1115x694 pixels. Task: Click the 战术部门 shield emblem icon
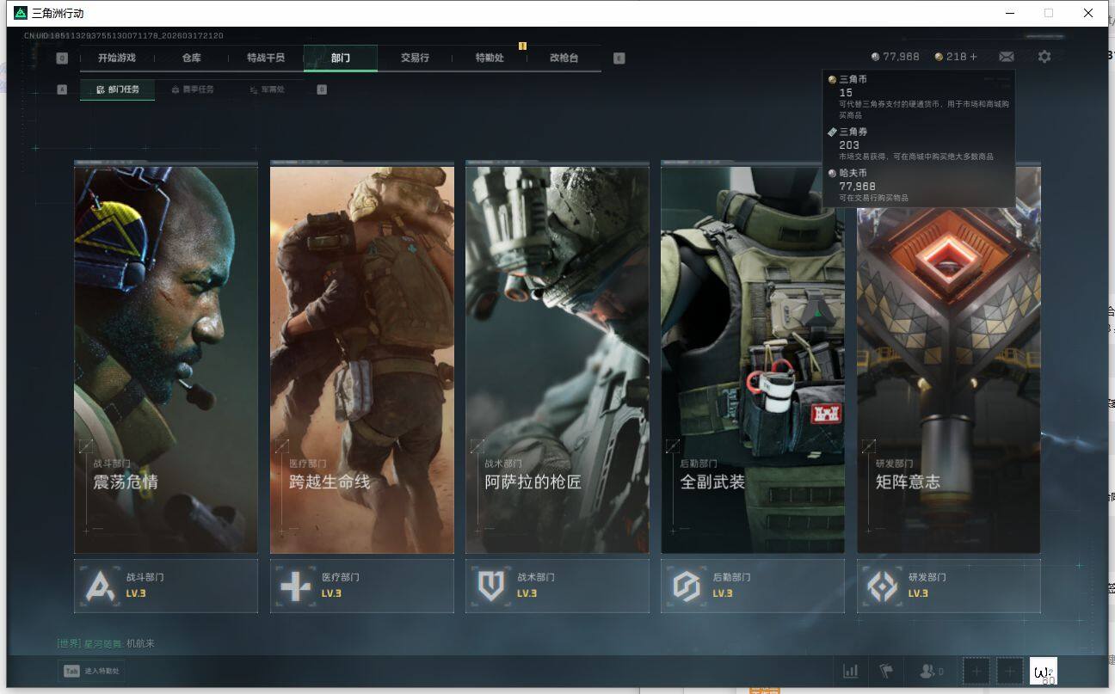(x=490, y=587)
